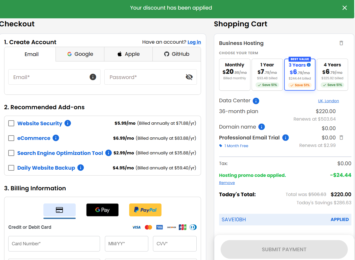The width and height of the screenshot is (355, 260).
Task: Click the Mastercard logo
Action: [148, 227]
